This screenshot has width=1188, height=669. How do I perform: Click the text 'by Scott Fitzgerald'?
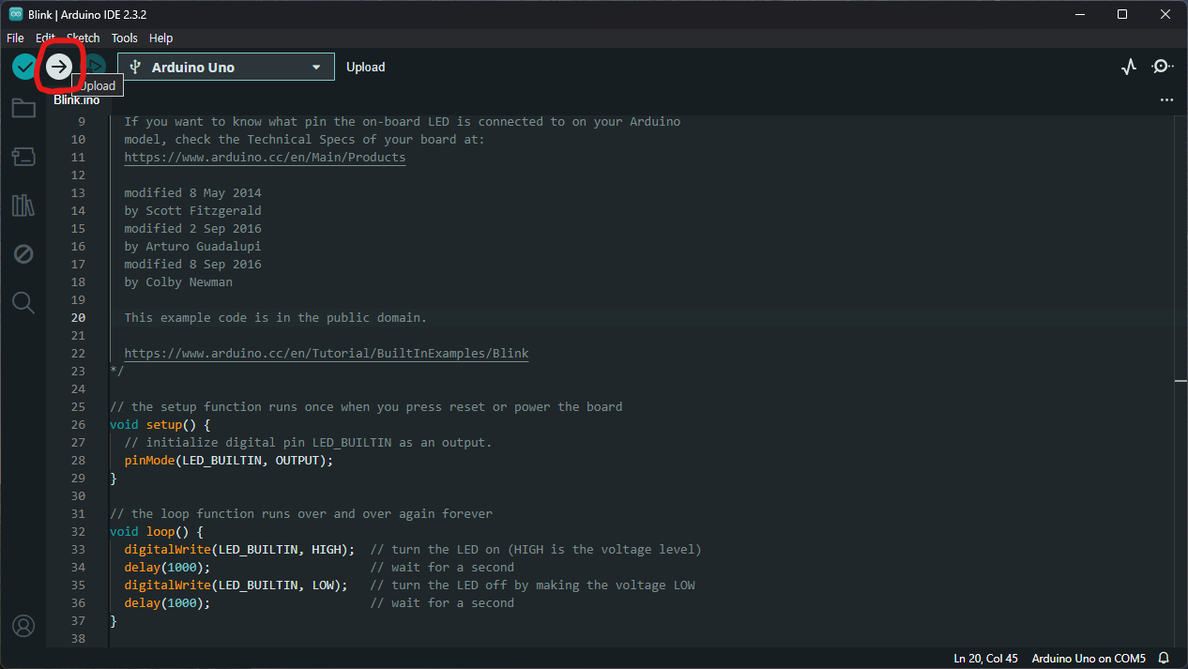pos(192,211)
